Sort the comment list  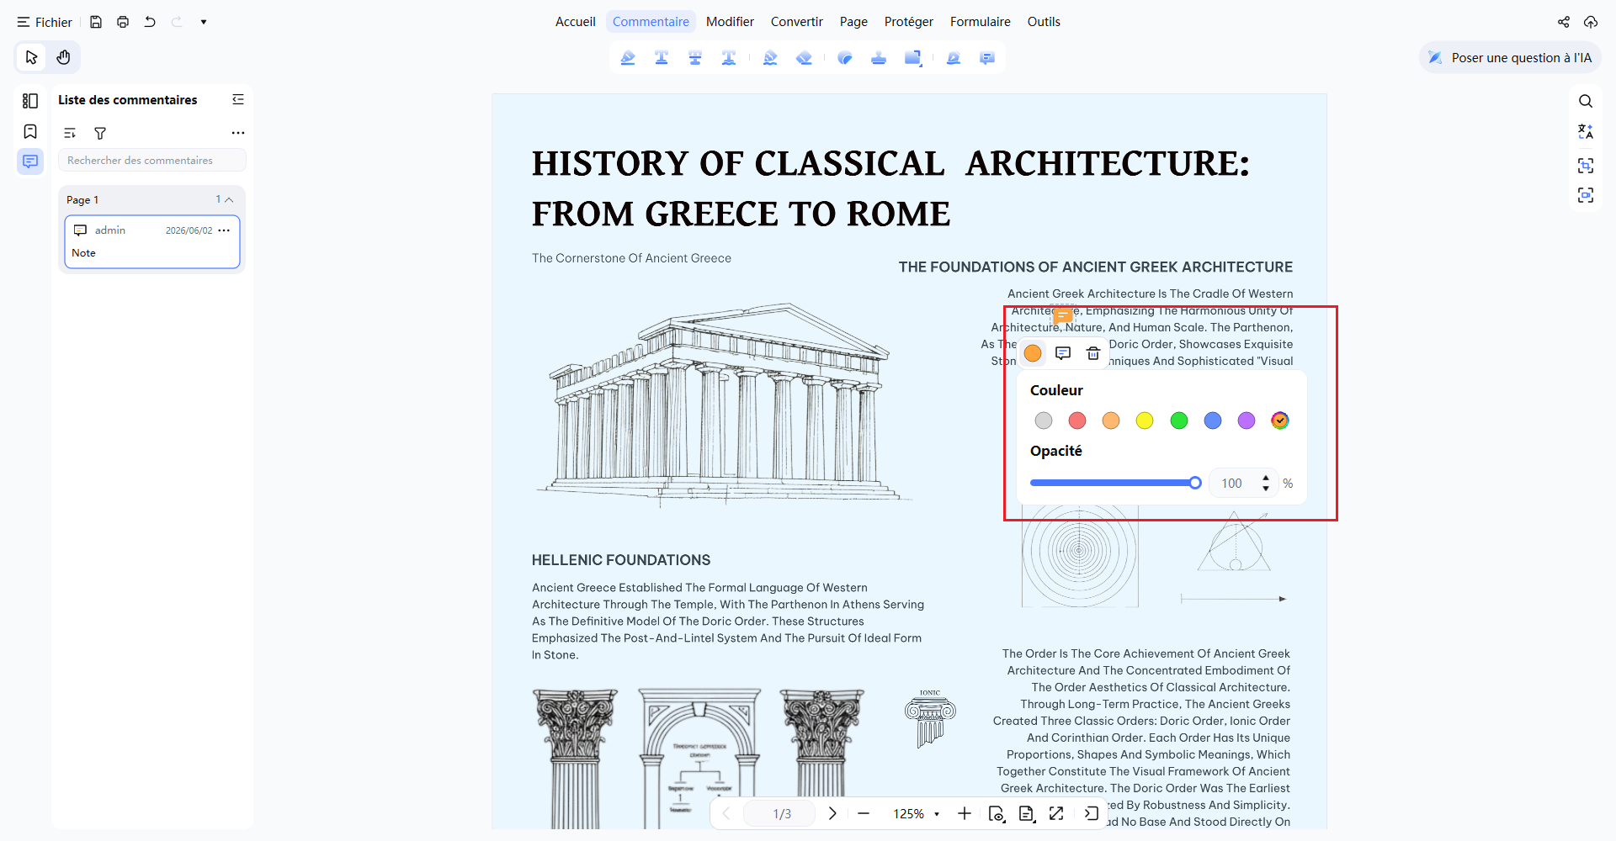click(70, 133)
